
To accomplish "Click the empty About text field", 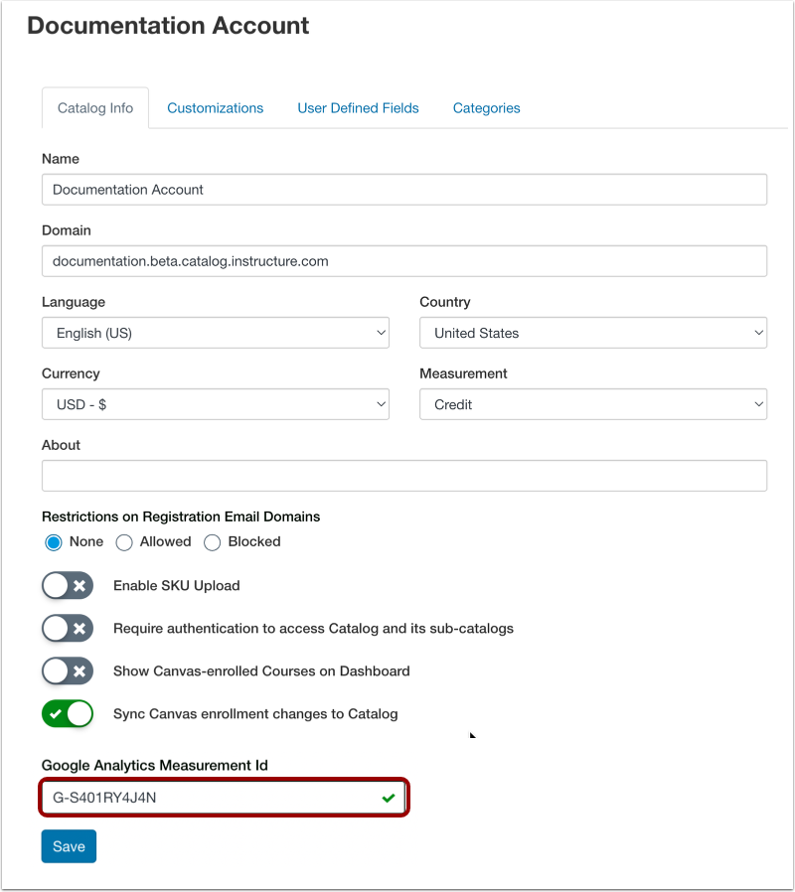I will [x=404, y=476].
